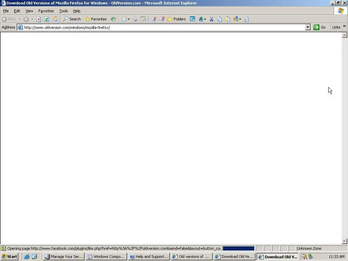Click the text Size icon
Screen dimensions: 348x261
point(201,19)
